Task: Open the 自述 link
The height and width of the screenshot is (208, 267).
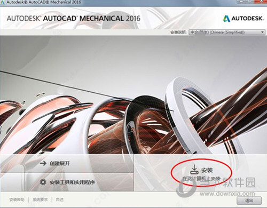Action: click(60, 199)
